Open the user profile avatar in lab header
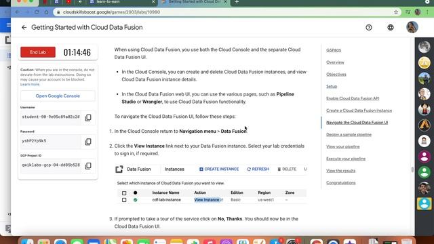Screen dimensions: 434x244 (412, 27)
